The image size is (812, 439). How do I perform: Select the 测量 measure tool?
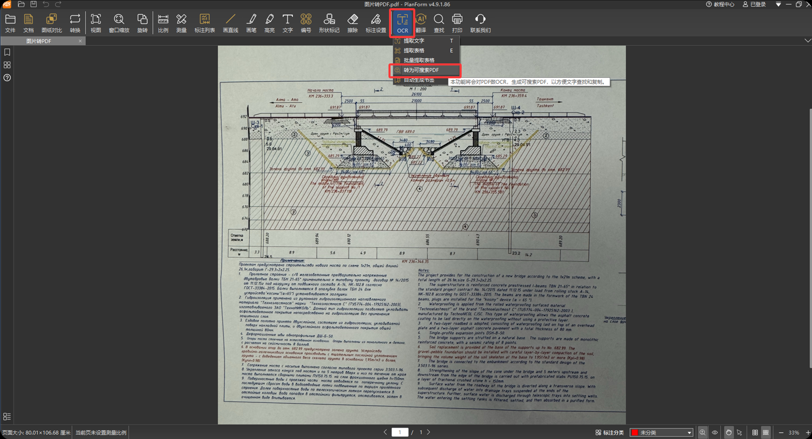point(181,23)
